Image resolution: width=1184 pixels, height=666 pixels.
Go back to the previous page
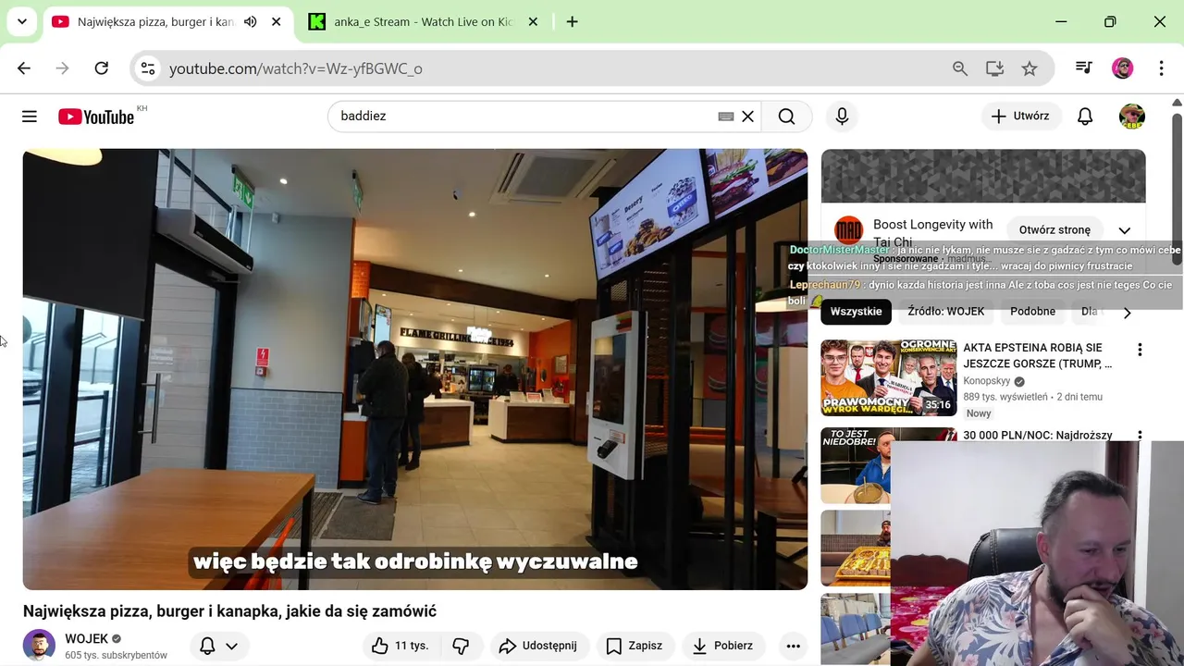click(24, 68)
